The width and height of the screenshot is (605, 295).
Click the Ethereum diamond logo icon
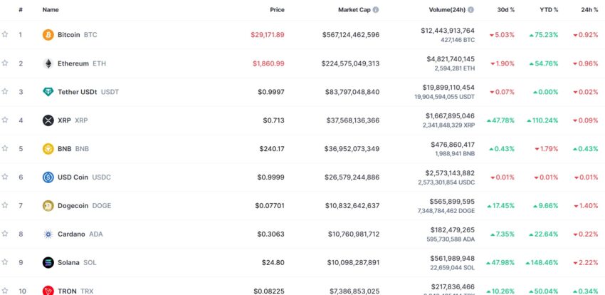(x=48, y=63)
